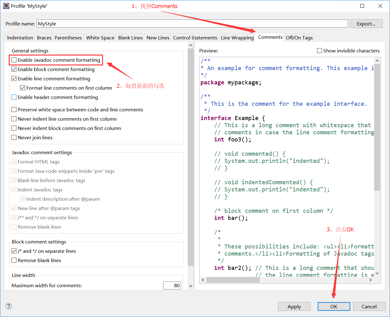Click 'interface Example {' line in preview
The height and width of the screenshot is (317, 390).
click(233, 118)
